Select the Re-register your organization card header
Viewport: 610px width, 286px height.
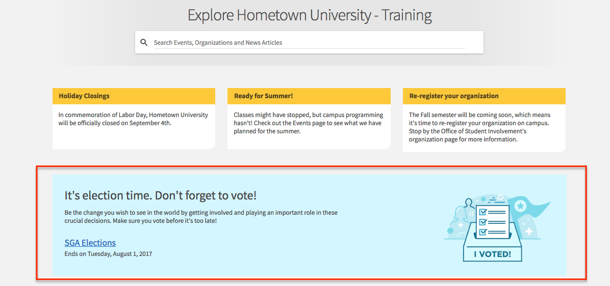484,96
